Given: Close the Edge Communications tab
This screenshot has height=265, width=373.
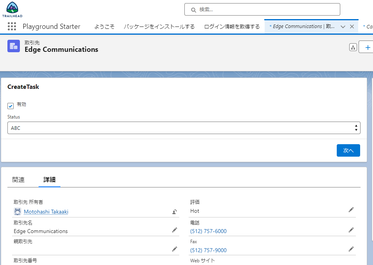Looking at the screenshot, I should 352,26.
